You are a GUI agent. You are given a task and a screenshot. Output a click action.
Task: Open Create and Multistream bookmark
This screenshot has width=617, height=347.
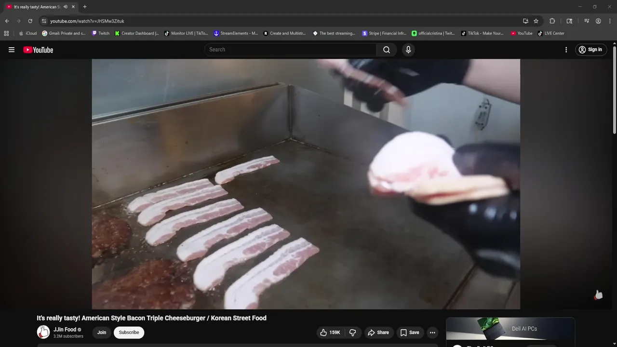(285, 33)
